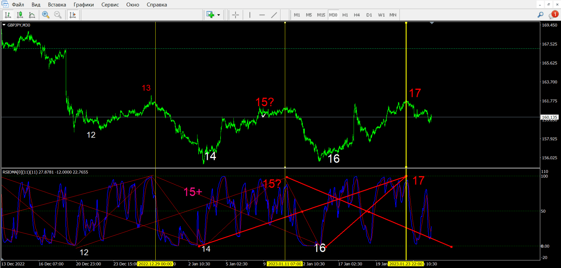Viewport: 561px width, 268px height.
Task: Set timeframe to M1
Action: [297, 15]
